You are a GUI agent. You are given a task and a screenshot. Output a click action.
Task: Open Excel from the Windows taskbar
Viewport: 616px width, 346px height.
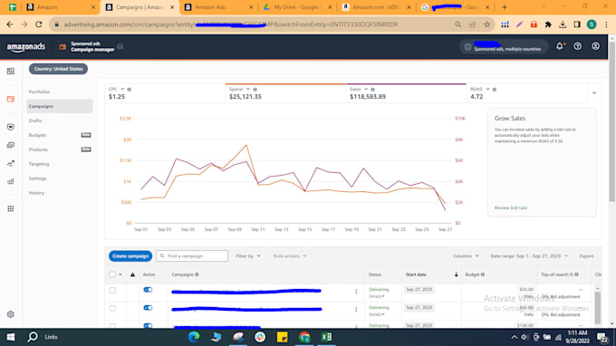pos(326,337)
